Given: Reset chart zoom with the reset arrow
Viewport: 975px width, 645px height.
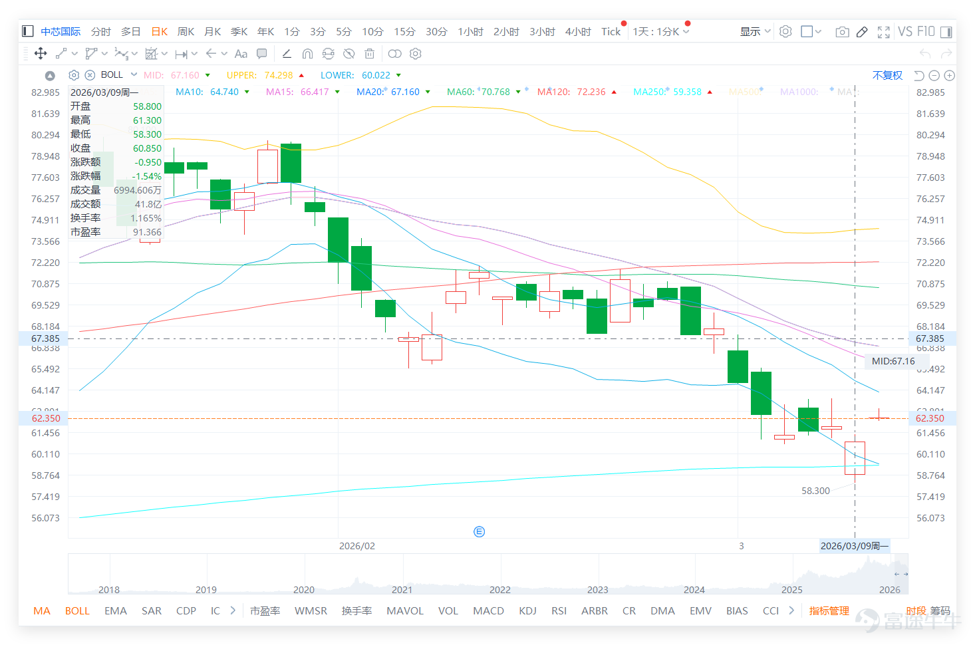Looking at the screenshot, I should 919,75.
